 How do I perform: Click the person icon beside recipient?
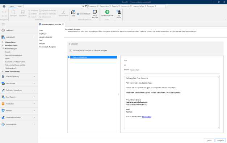69,57
